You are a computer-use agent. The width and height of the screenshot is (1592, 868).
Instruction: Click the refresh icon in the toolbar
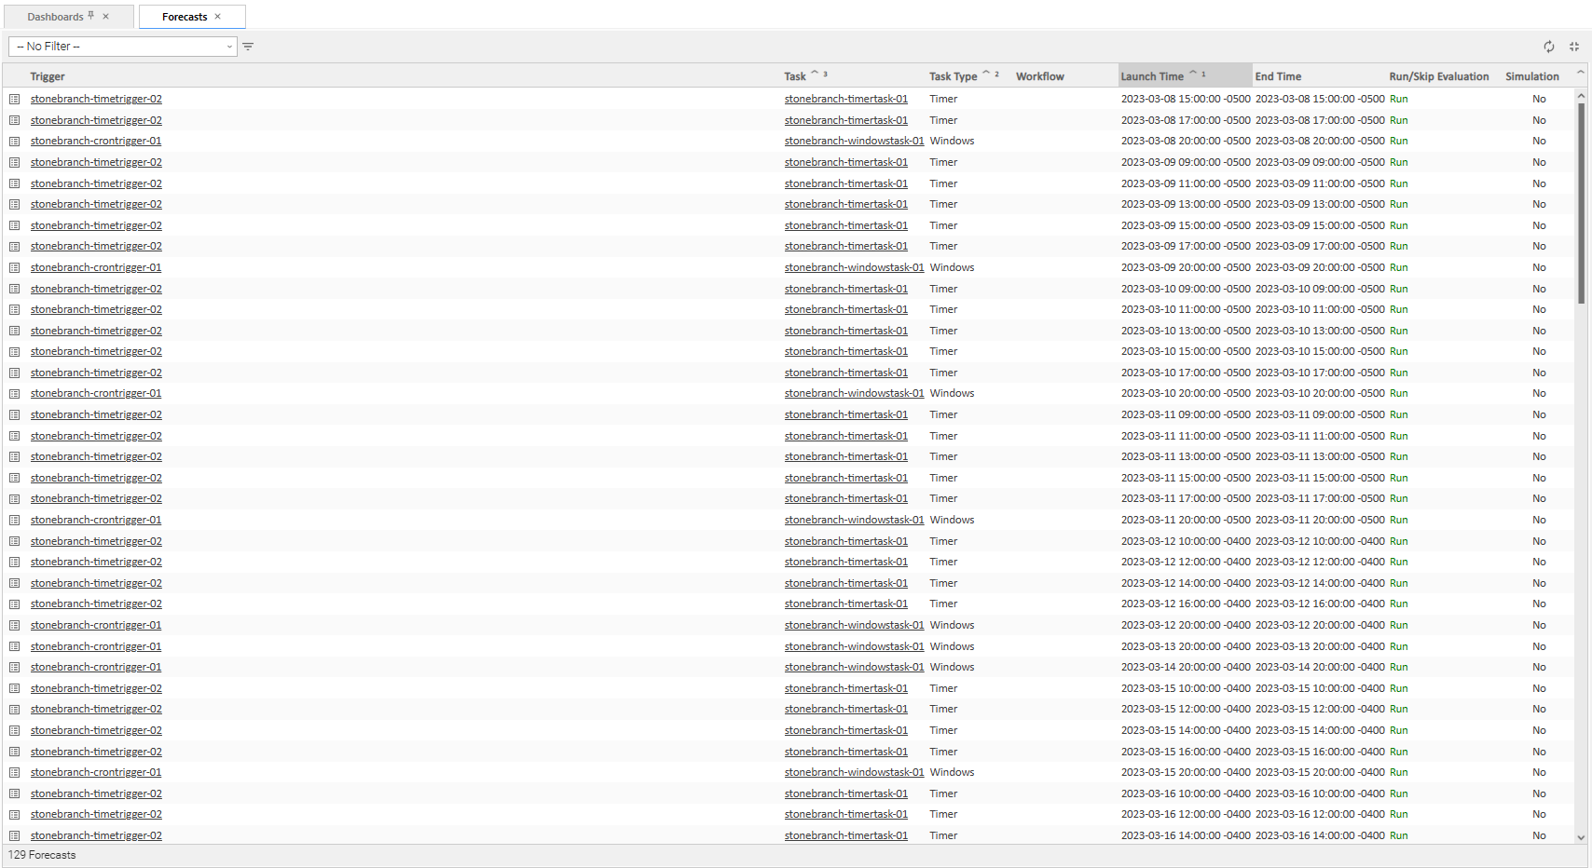pyautogui.click(x=1549, y=47)
